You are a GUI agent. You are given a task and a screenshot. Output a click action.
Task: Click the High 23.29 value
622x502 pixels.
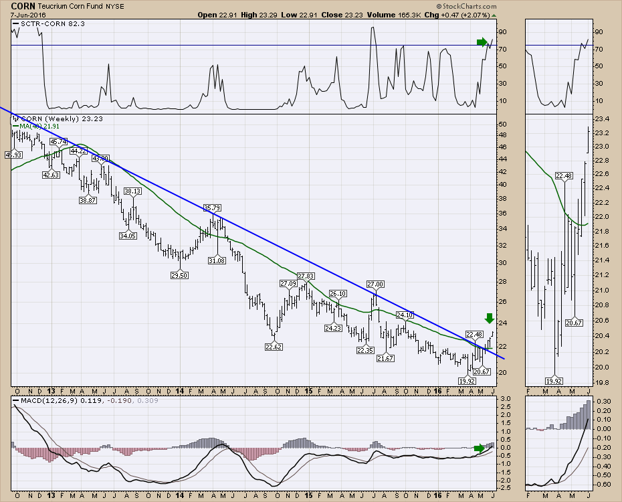259,15
